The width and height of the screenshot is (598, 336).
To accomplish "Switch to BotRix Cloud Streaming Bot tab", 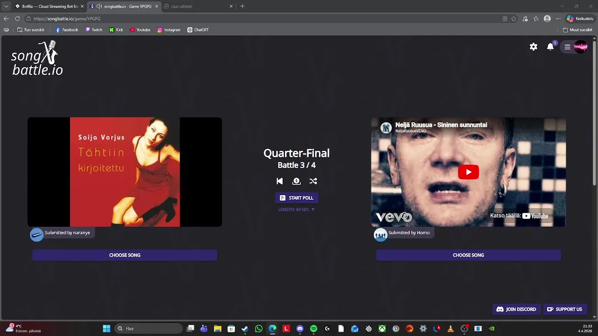I will [x=49, y=7].
